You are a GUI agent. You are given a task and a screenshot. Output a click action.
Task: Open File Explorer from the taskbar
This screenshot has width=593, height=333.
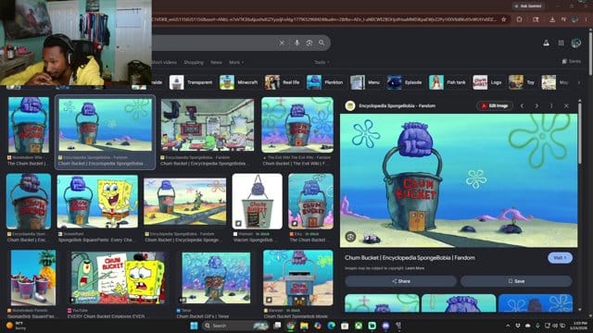(304, 326)
